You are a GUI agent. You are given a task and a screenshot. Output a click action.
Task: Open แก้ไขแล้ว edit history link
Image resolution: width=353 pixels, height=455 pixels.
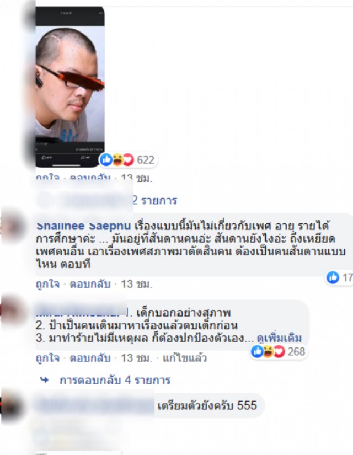[x=185, y=358]
